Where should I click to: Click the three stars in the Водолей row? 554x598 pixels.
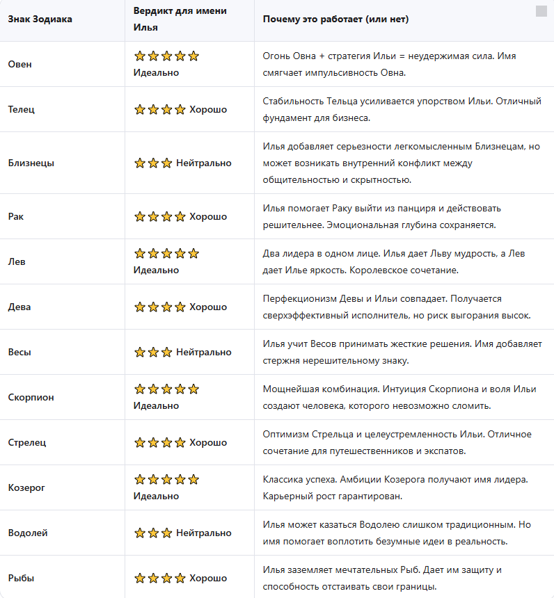coord(153,533)
